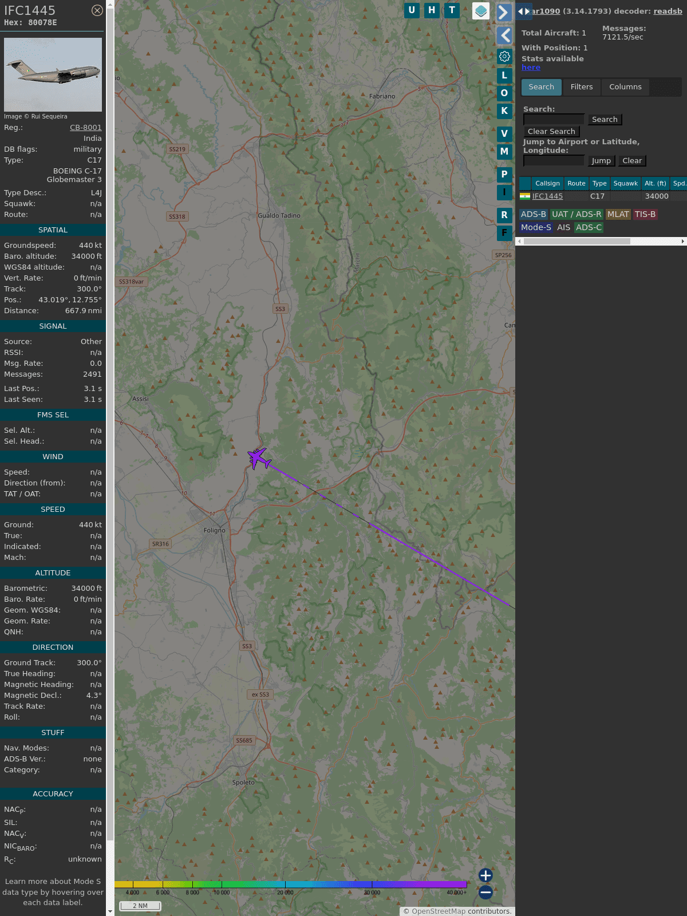
Task: Click the info panel scroll up arrow
Action: click(x=110, y=4)
